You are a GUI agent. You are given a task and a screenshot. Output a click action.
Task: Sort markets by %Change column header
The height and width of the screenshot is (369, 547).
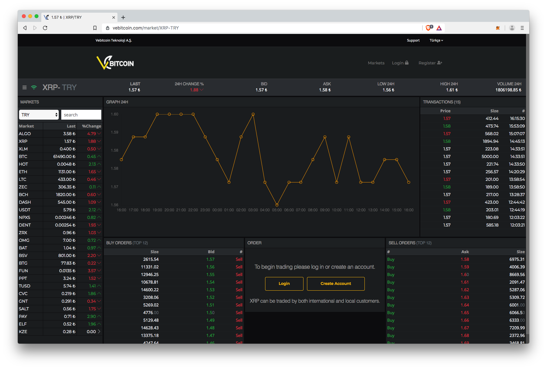(x=91, y=126)
